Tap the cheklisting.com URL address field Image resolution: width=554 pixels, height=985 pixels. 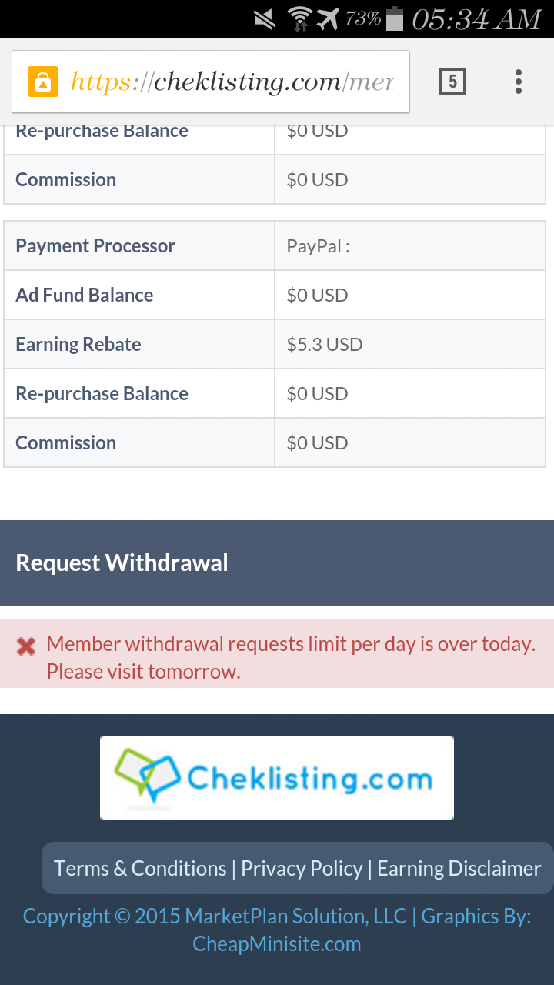click(x=231, y=82)
